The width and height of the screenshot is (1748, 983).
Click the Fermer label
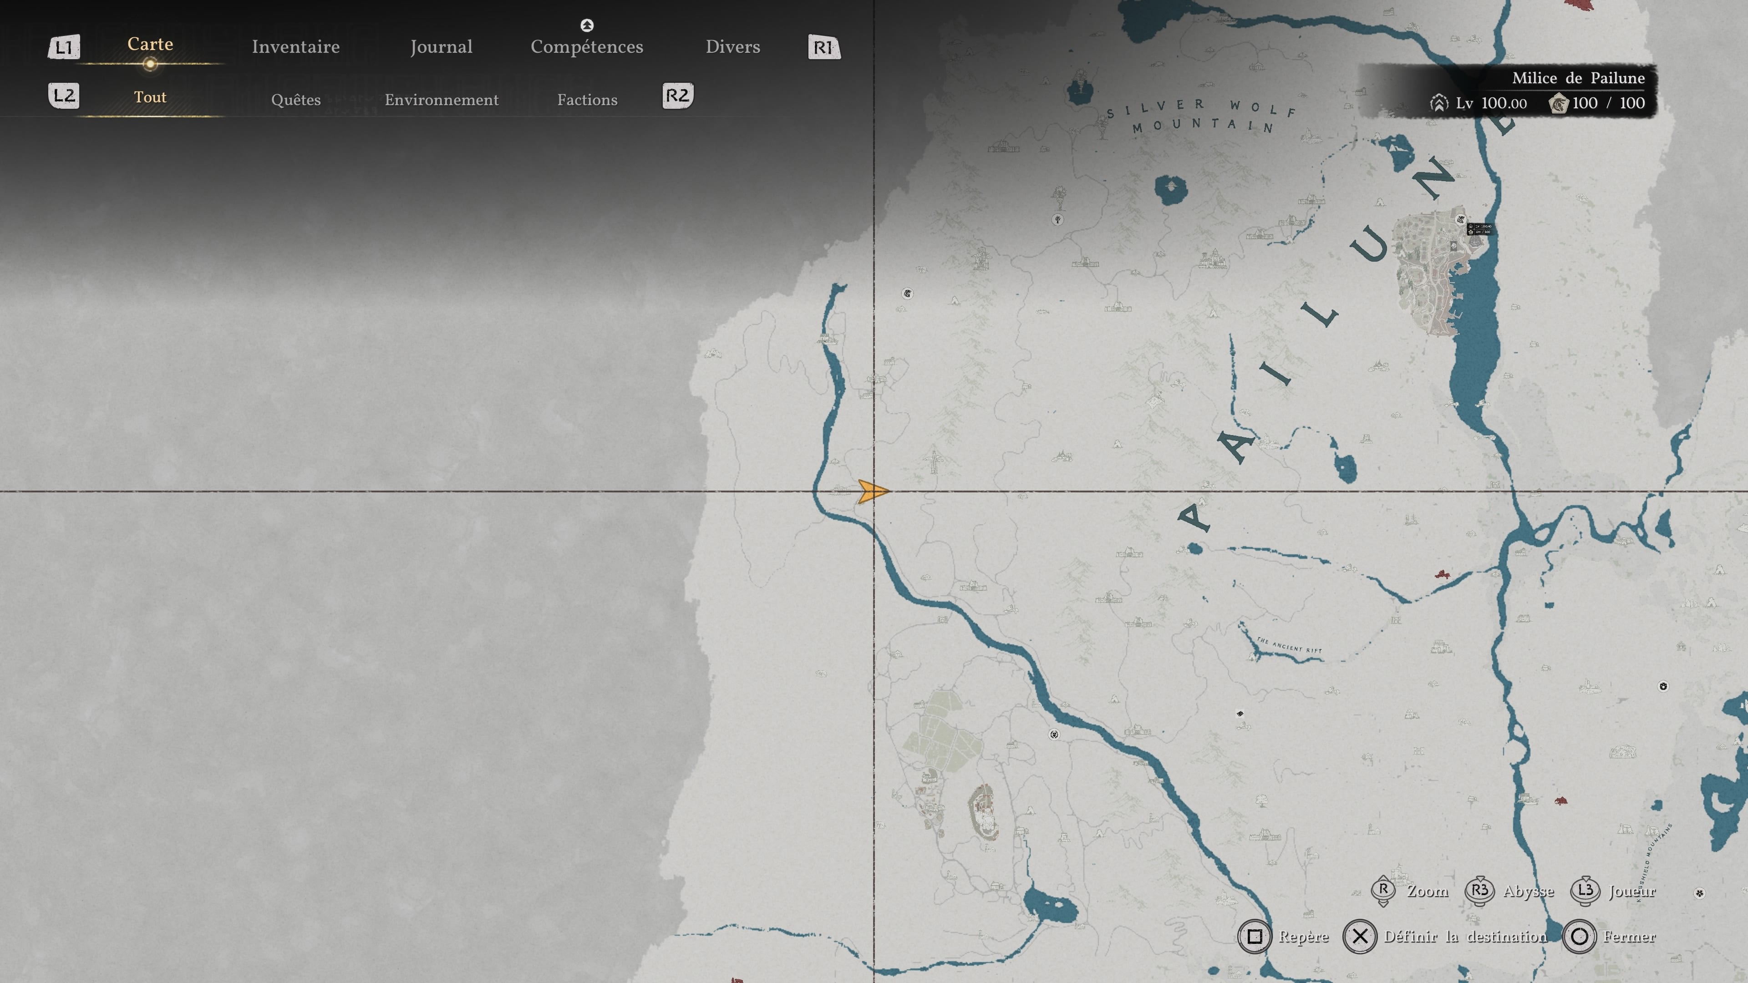click(x=1629, y=937)
